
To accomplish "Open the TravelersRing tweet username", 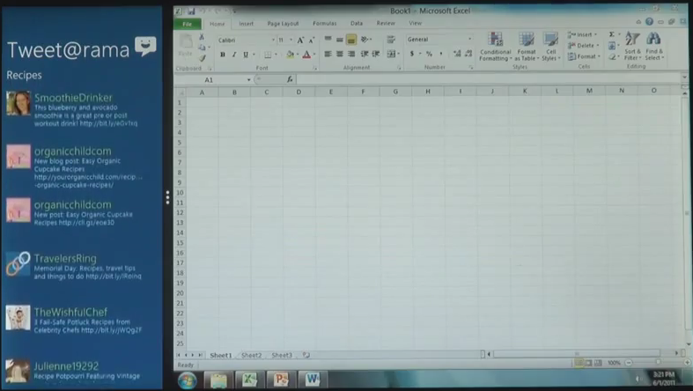I will (x=65, y=258).
